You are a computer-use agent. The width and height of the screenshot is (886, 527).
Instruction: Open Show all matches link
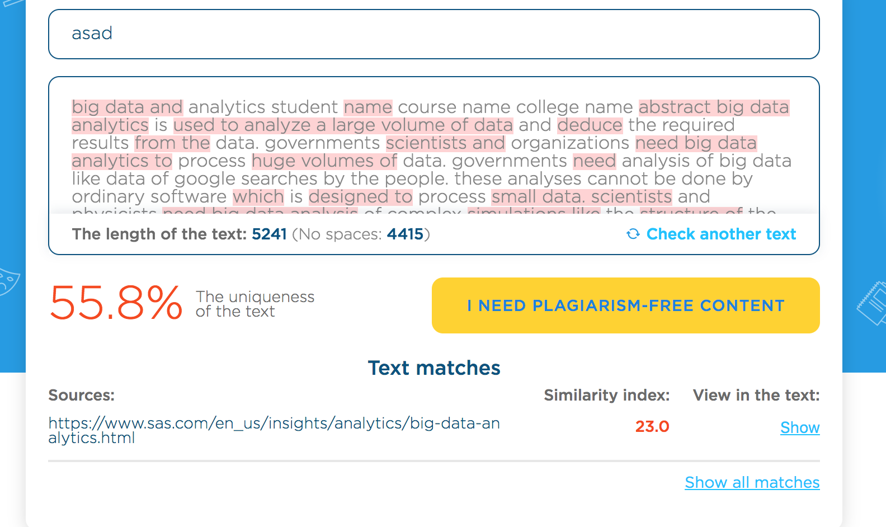tap(752, 482)
